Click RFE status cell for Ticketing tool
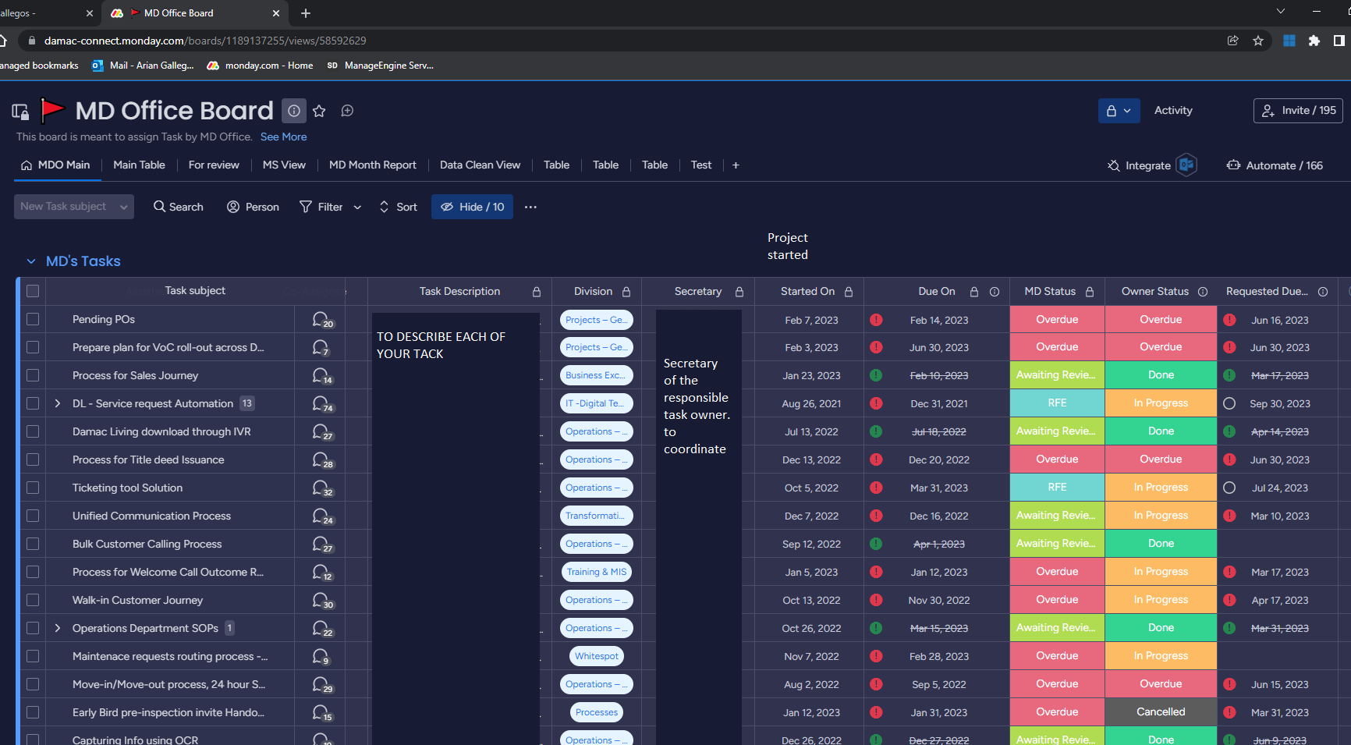 (x=1057, y=488)
